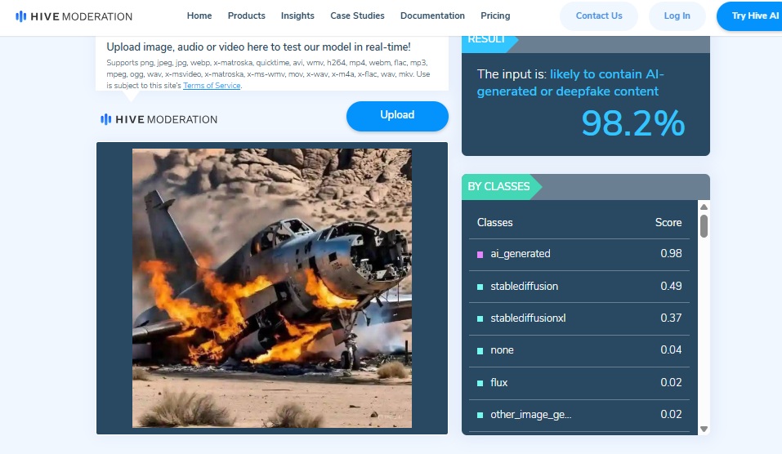Viewport: 782px width, 454px height.
Task: Open the Terms of Service link
Action: coord(212,86)
